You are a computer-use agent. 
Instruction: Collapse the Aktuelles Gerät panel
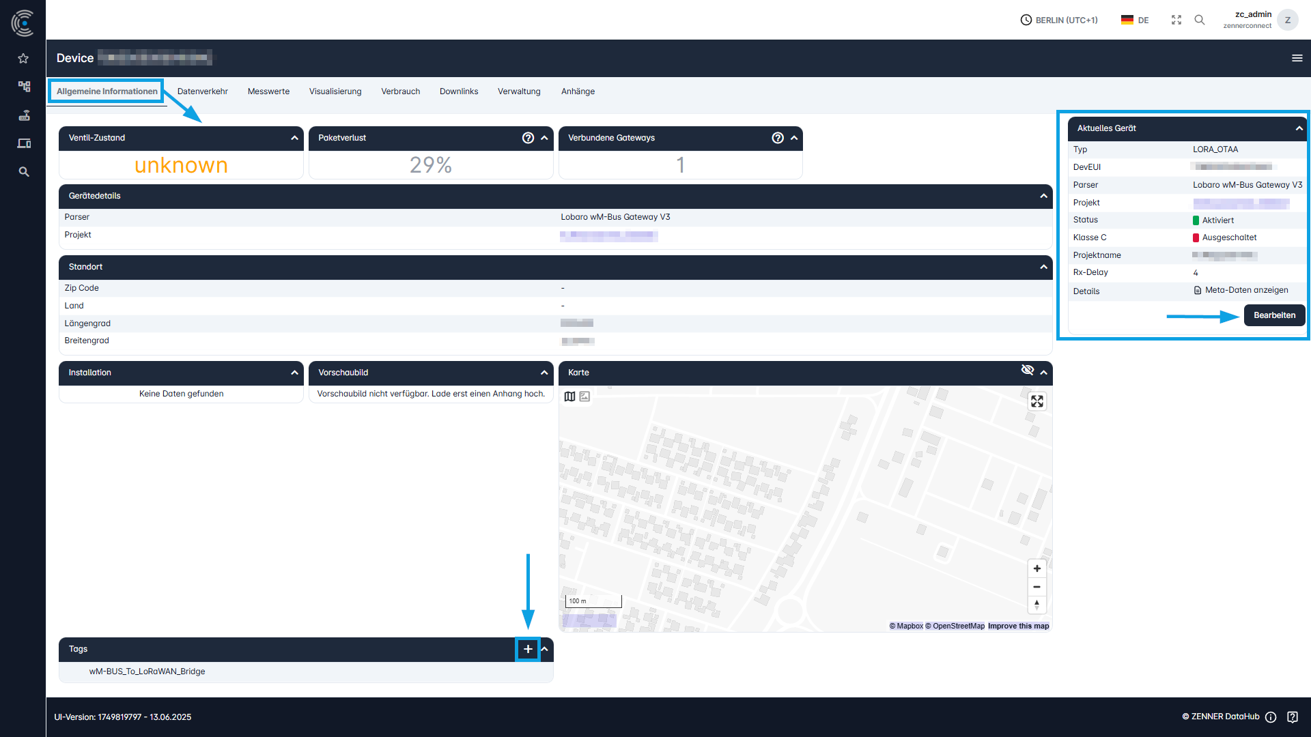pyautogui.click(x=1299, y=128)
